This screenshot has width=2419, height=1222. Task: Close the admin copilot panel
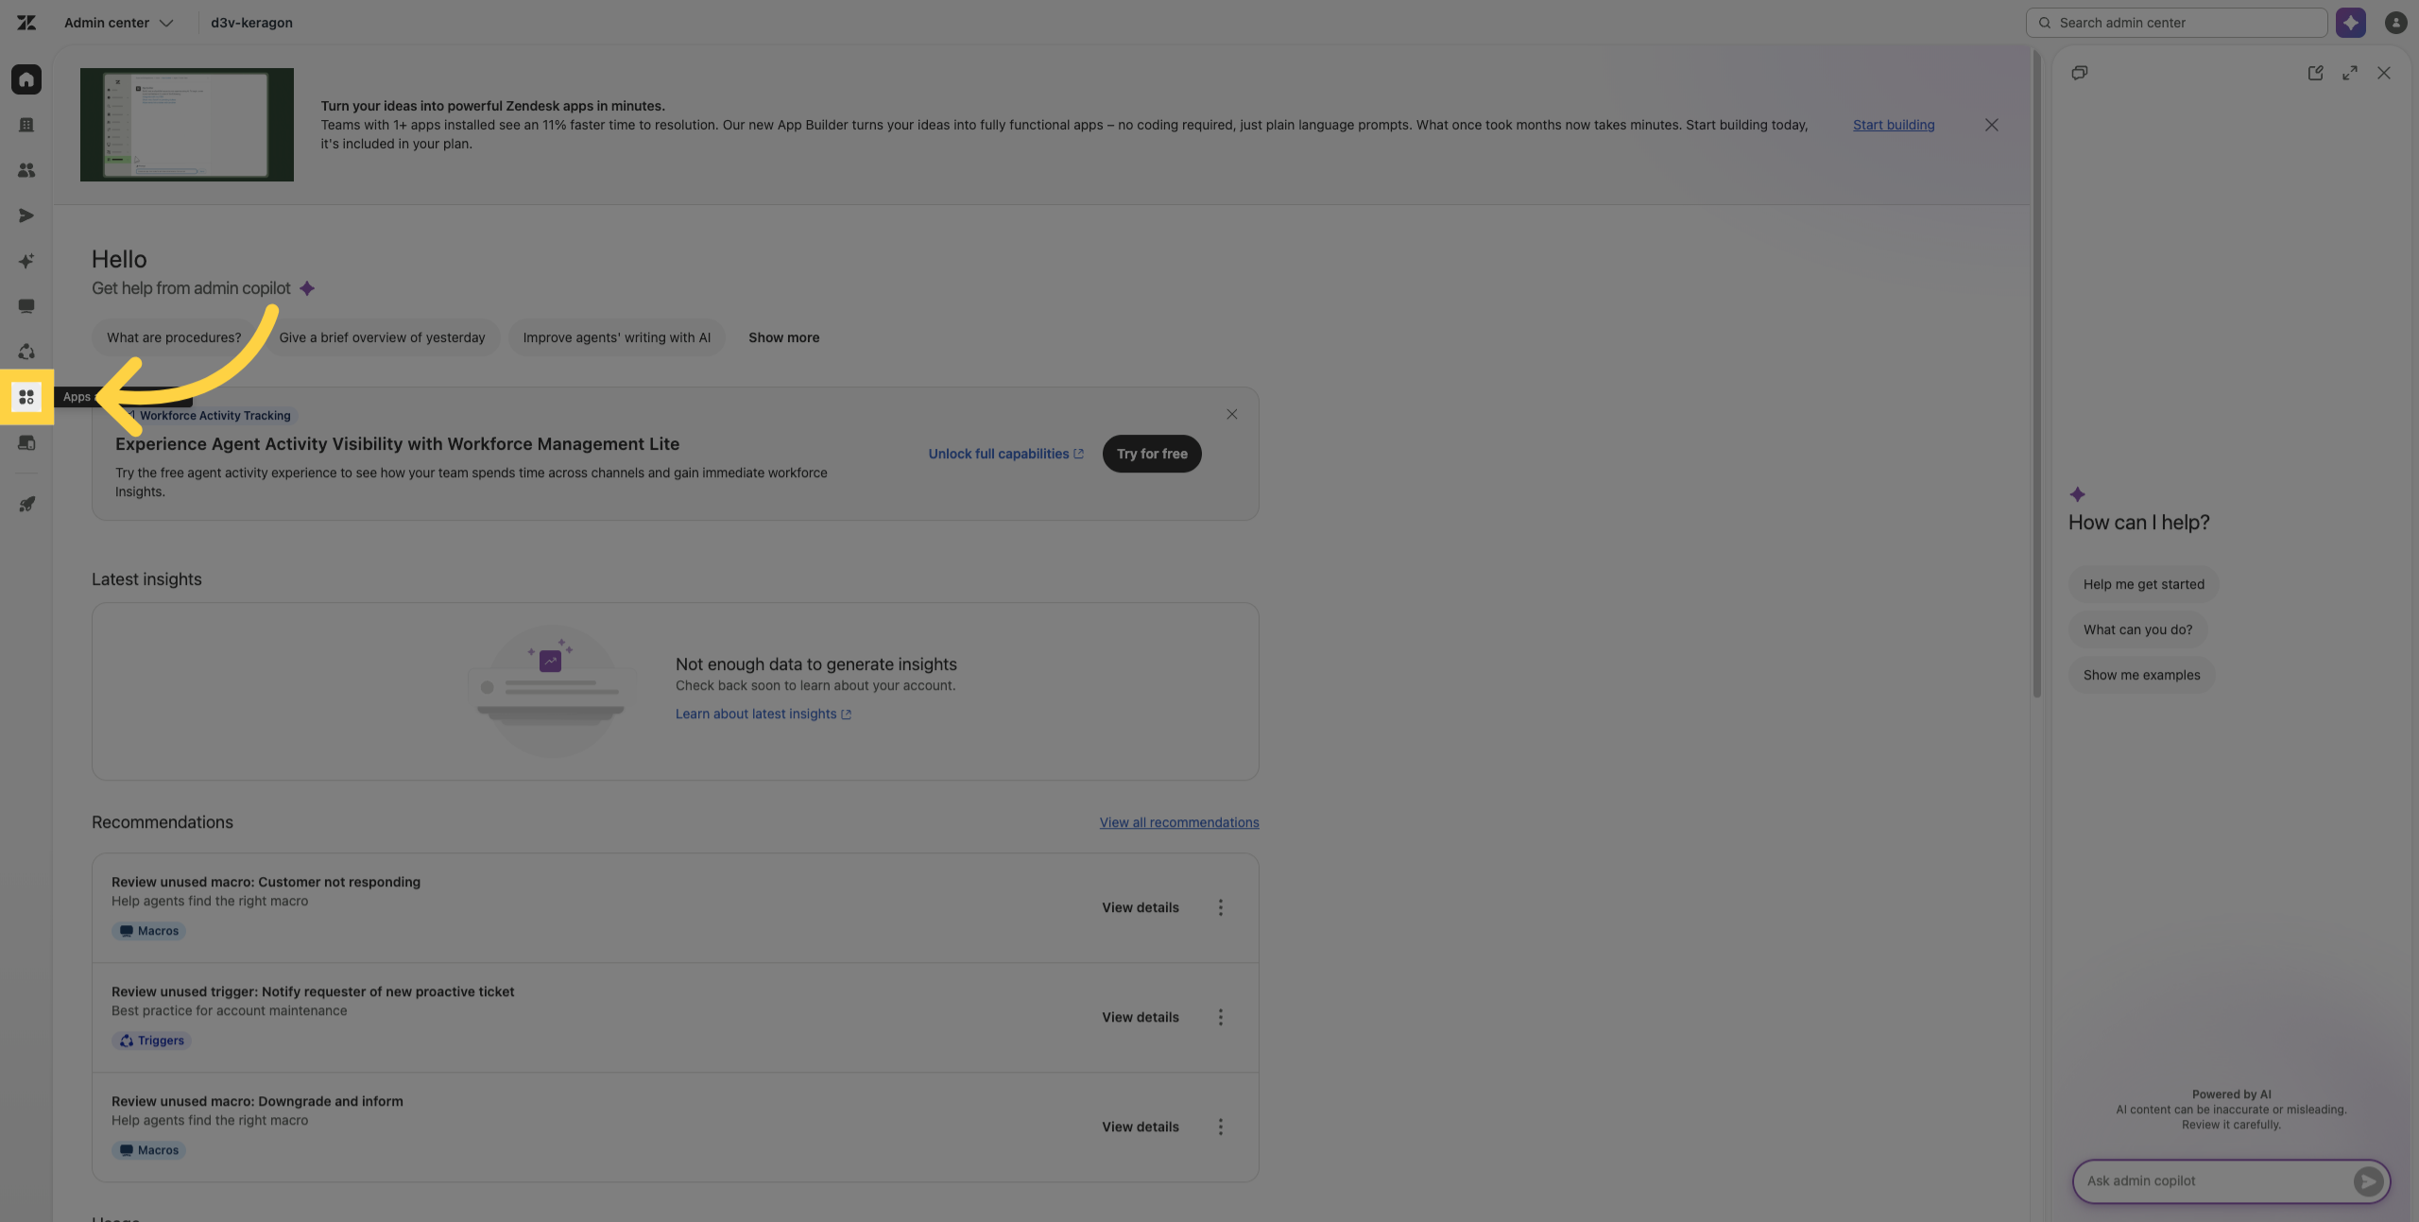point(2384,73)
